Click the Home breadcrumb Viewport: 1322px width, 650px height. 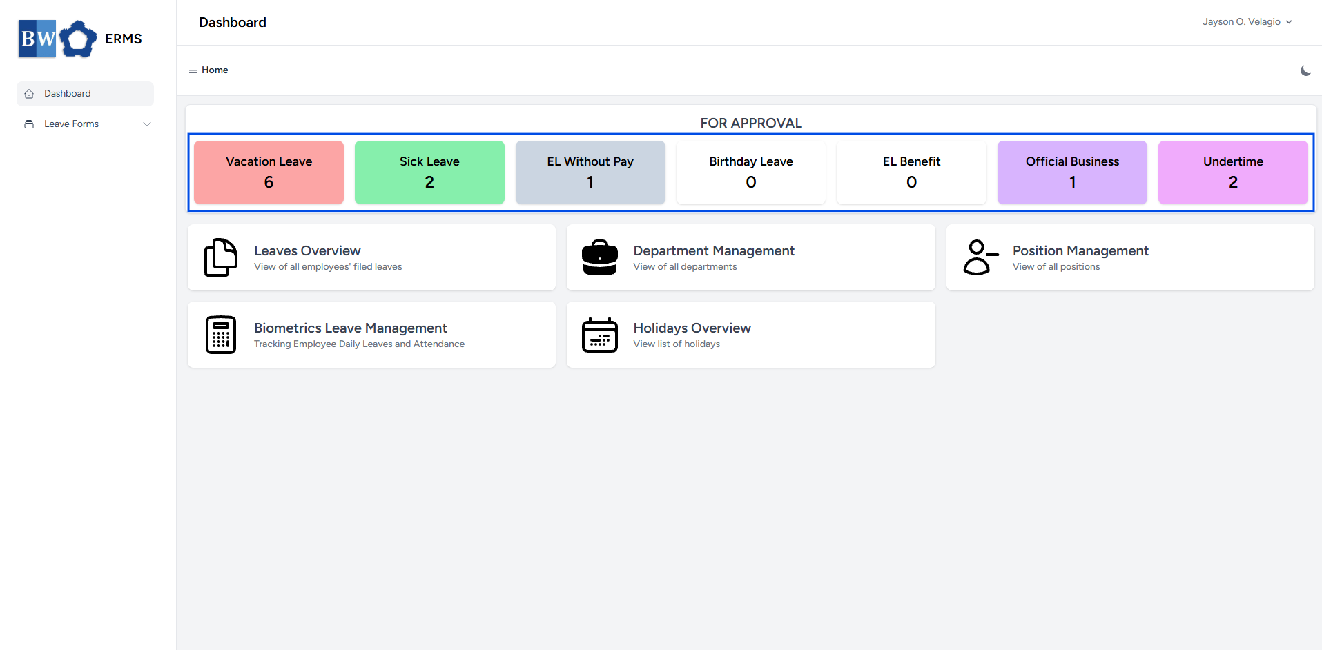tap(215, 70)
